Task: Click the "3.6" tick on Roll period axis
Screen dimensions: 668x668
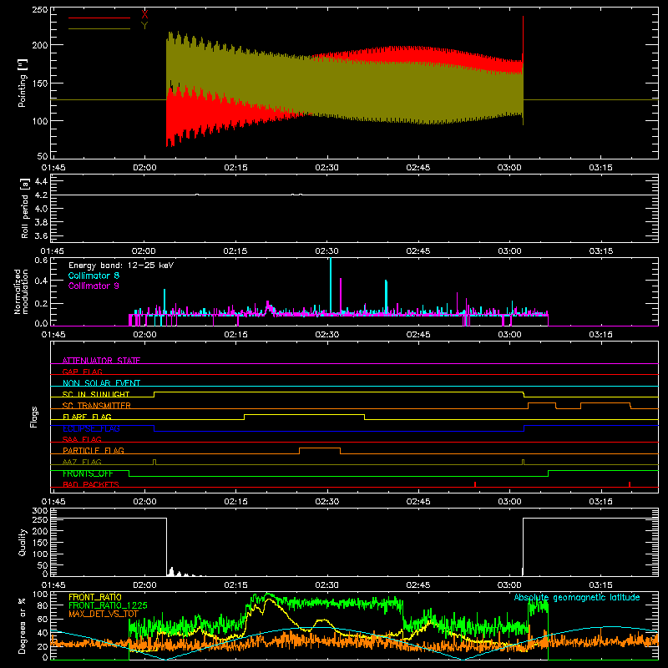Action: (x=40, y=235)
